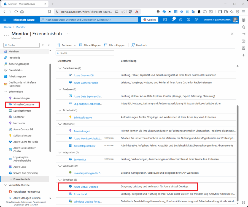Open the Service Bus link in table
The height and width of the screenshot is (207, 248).
(80, 160)
